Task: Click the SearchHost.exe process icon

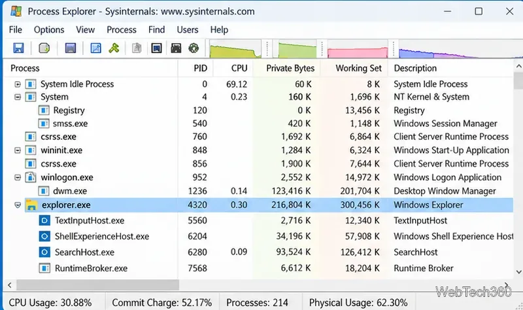Action: tap(44, 252)
